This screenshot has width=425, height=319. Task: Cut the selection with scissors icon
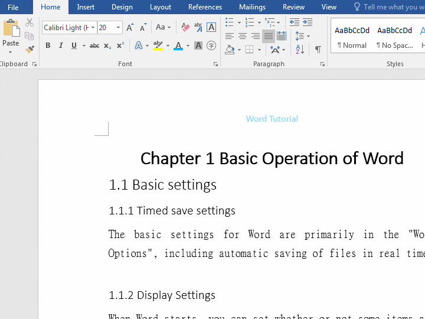click(30, 22)
